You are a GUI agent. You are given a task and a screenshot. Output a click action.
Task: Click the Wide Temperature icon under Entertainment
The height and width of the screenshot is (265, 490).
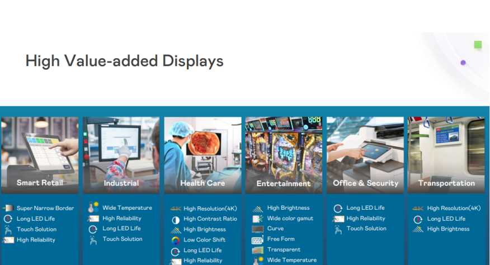click(x=258, y=261)
